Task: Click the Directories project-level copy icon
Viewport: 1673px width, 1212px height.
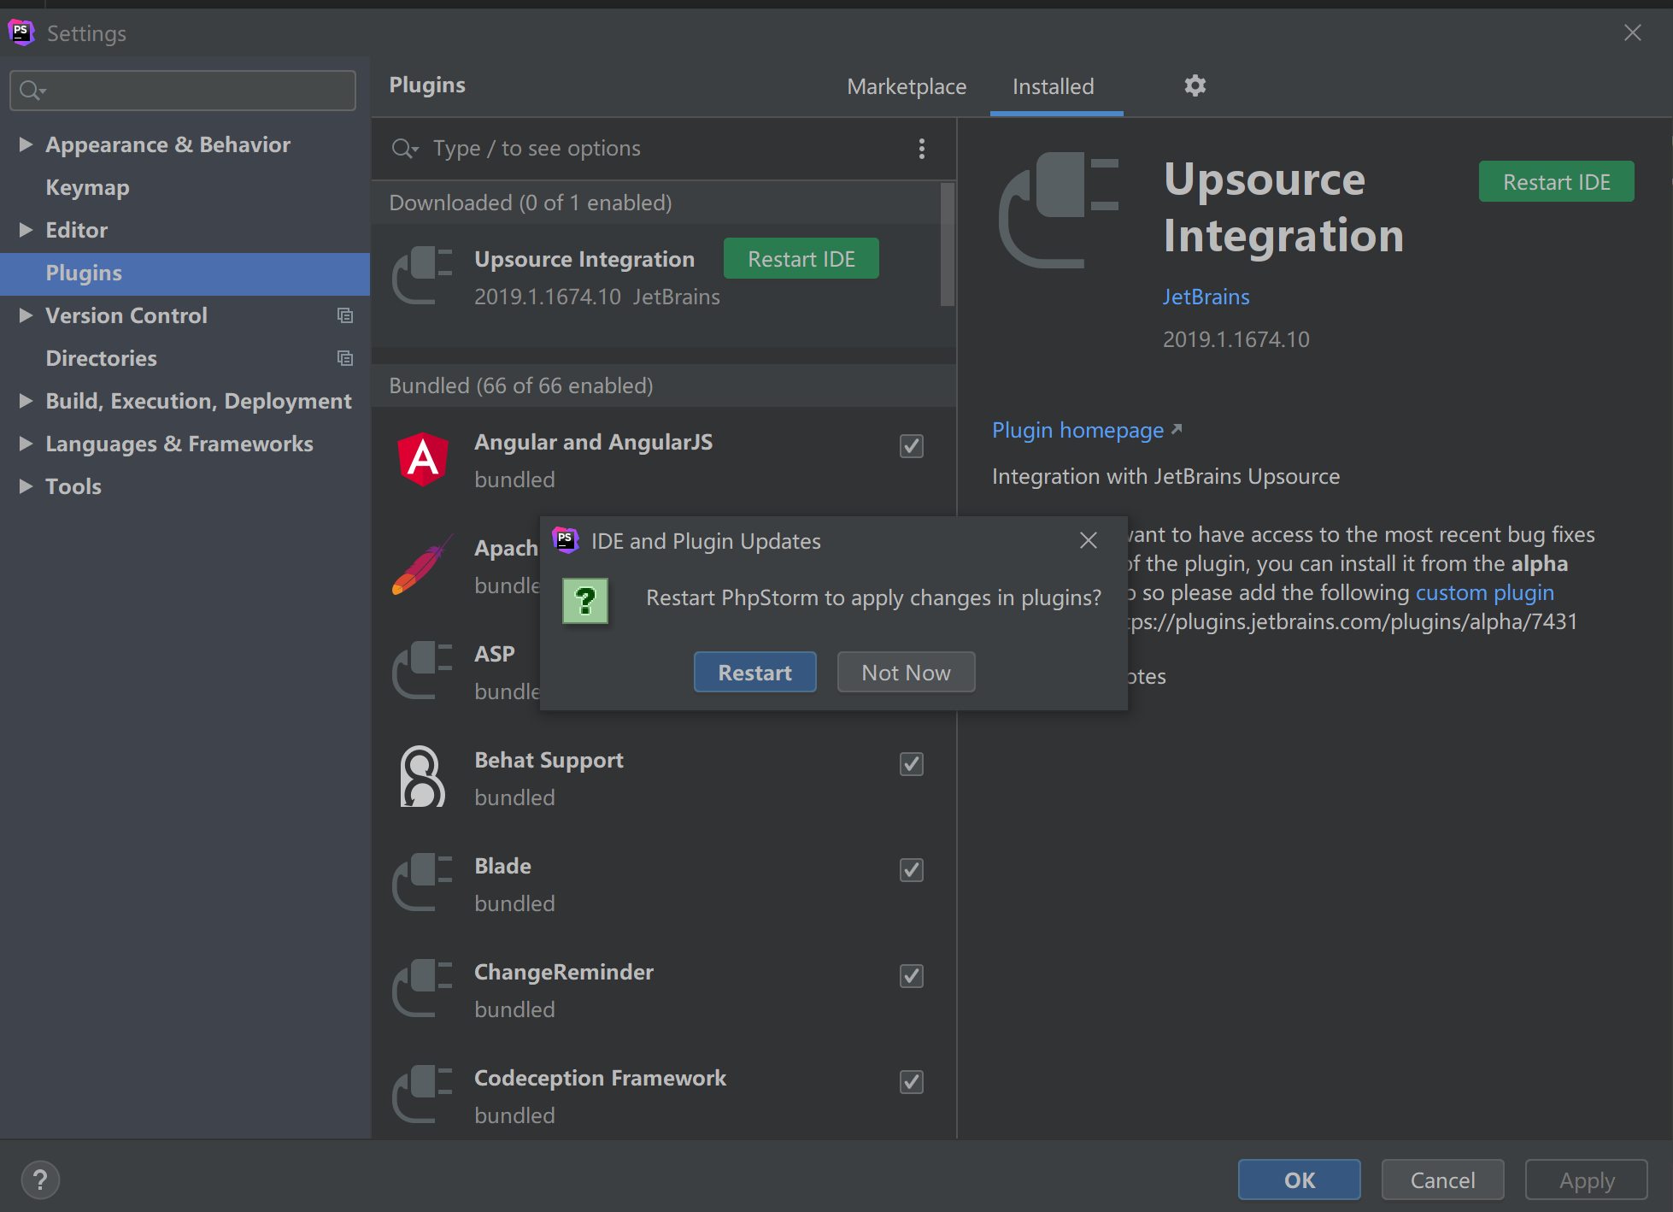Action: pyautogui.click(x=344, y=358)
